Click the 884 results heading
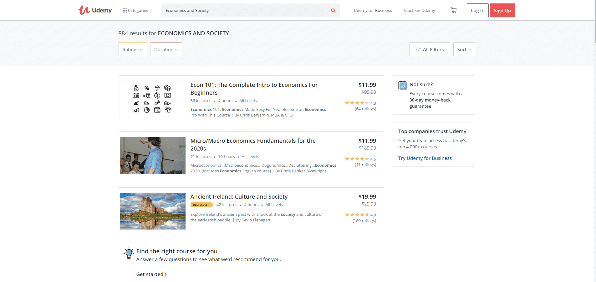Screen dimensions: 596x282 (x=174, y=33)
